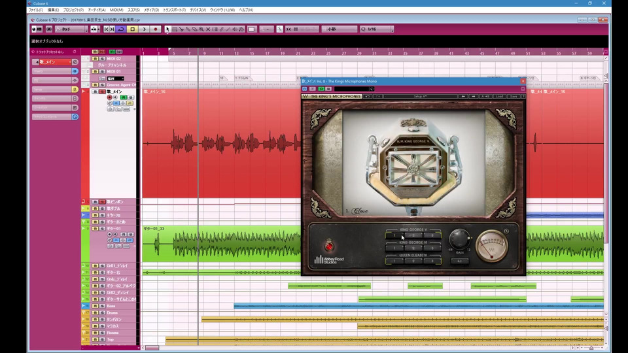Select the Line tool
The height and width of the screenshot is (353, 628).
click(228, 29)
